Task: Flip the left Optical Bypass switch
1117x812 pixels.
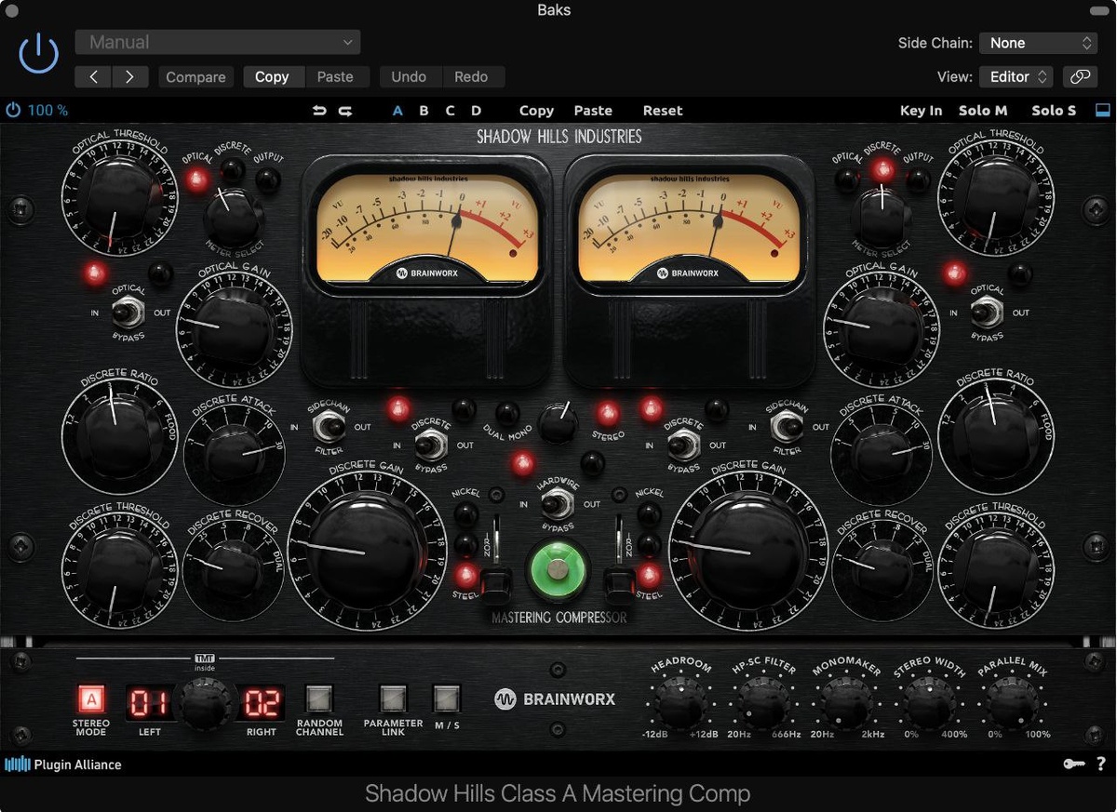Action: pyautogui.click(x=128, y=313)
